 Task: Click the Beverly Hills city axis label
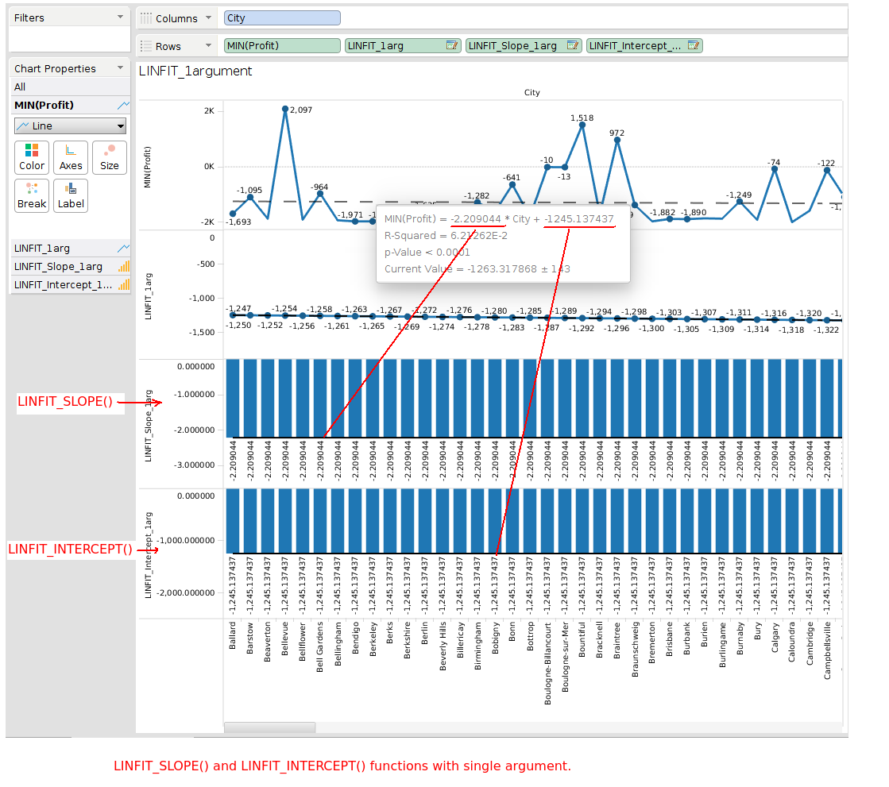pos(443,646)
